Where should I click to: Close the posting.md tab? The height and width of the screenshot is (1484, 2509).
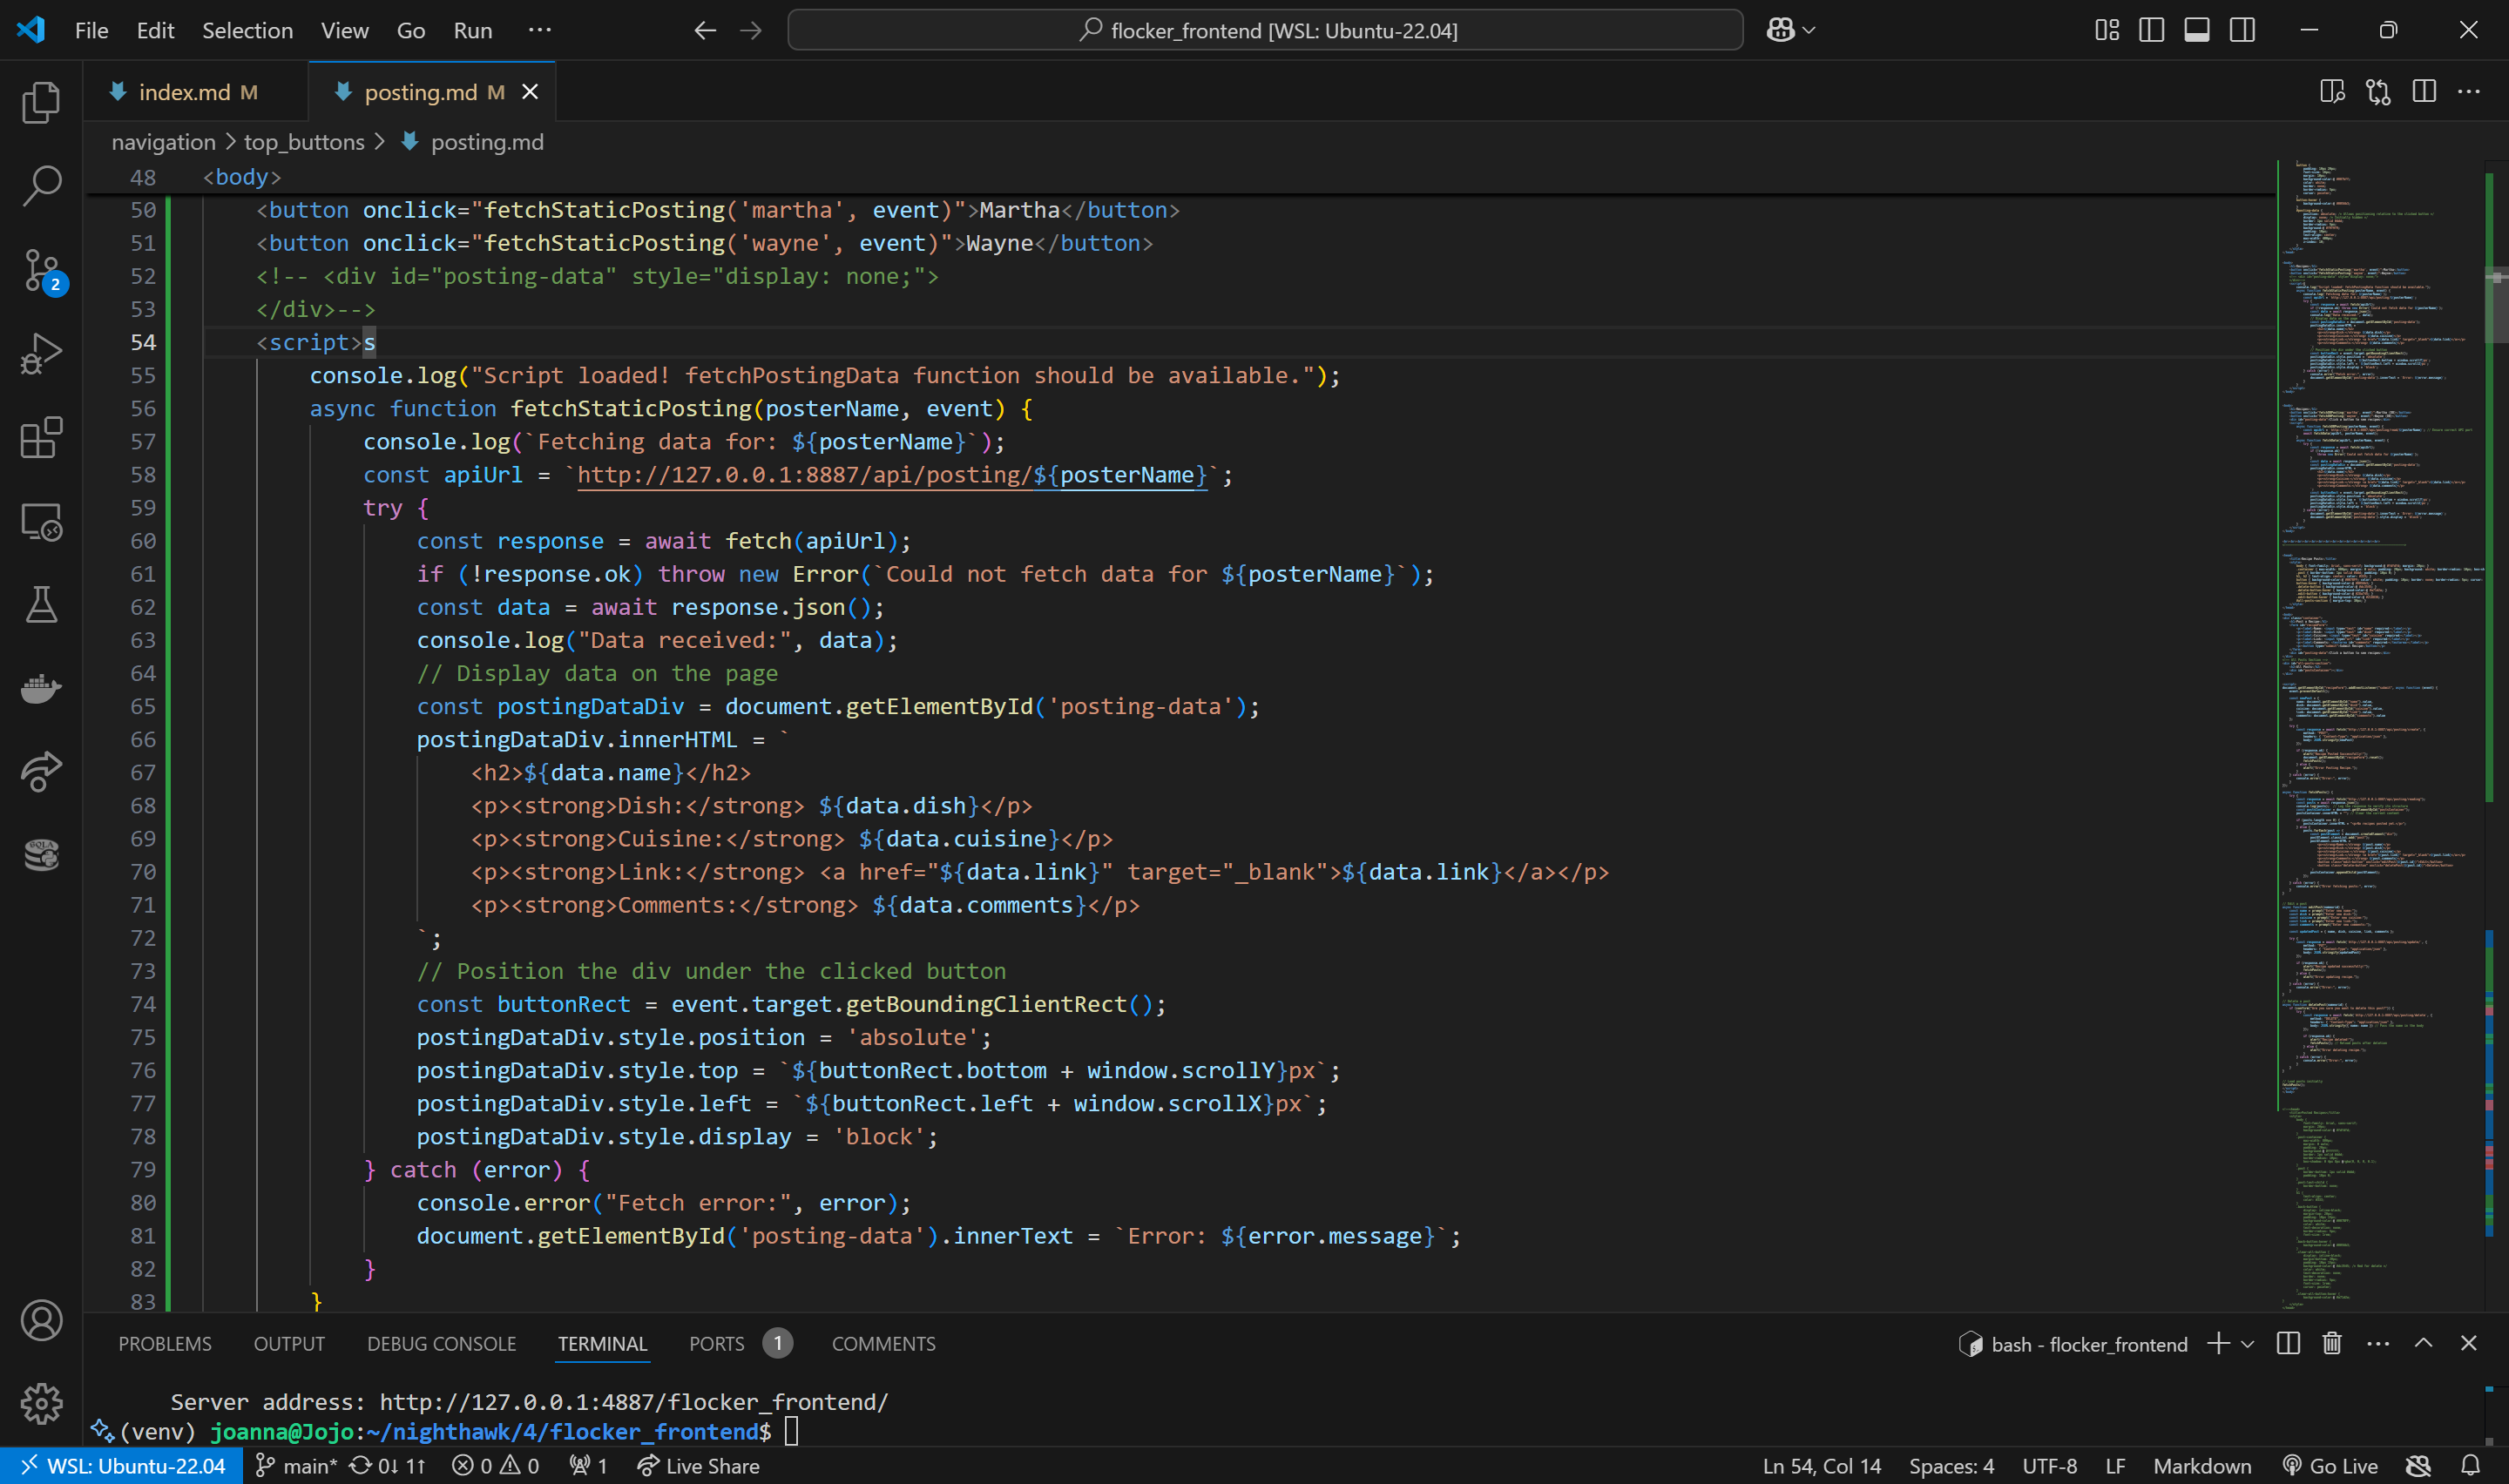click(530, 92)
